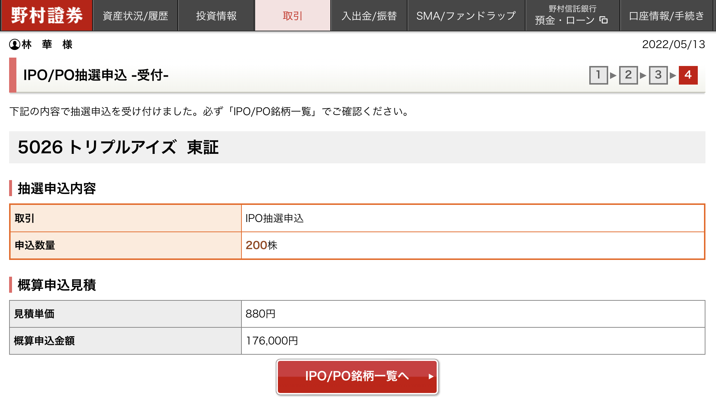Click the 概算申込見積 section heading

point(57,285)
